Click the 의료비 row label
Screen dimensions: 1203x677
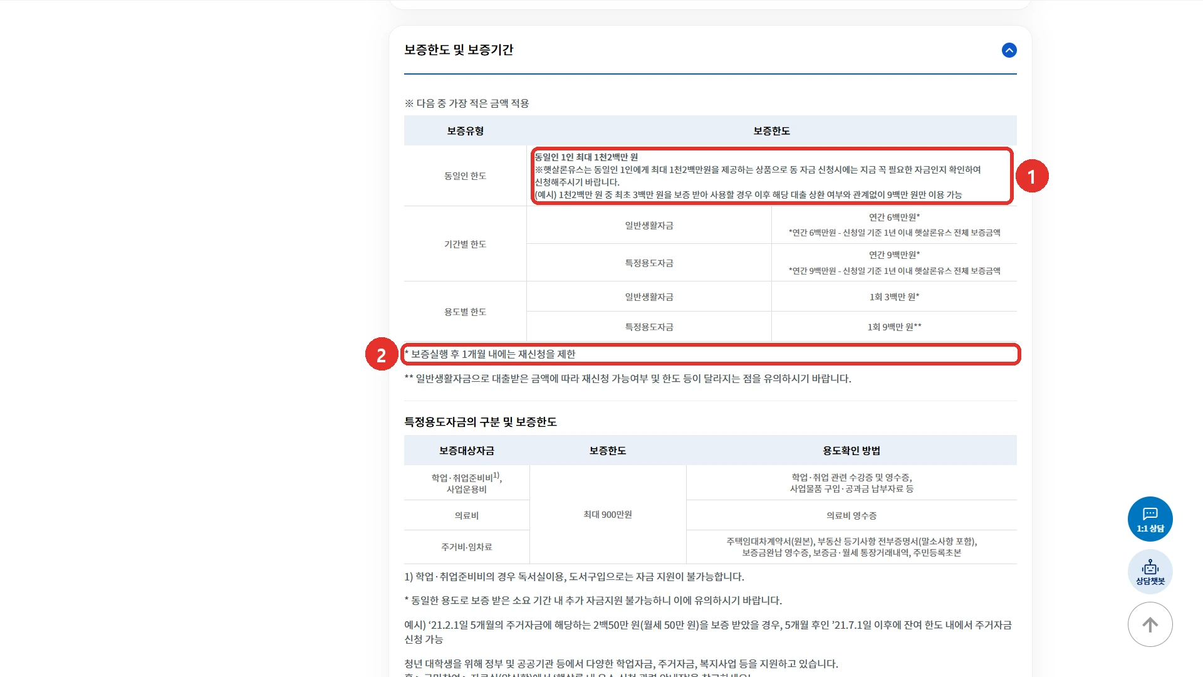[467, 515]
